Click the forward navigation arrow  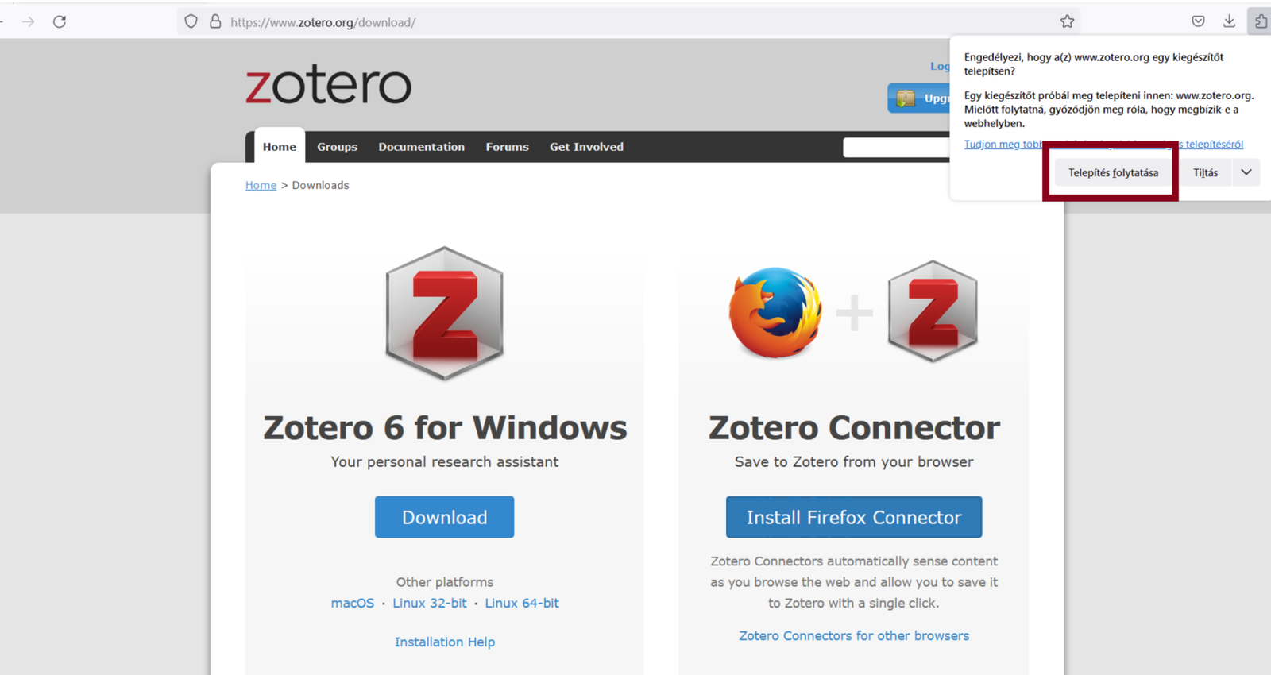pyautogui.click(x=29, y=21)
